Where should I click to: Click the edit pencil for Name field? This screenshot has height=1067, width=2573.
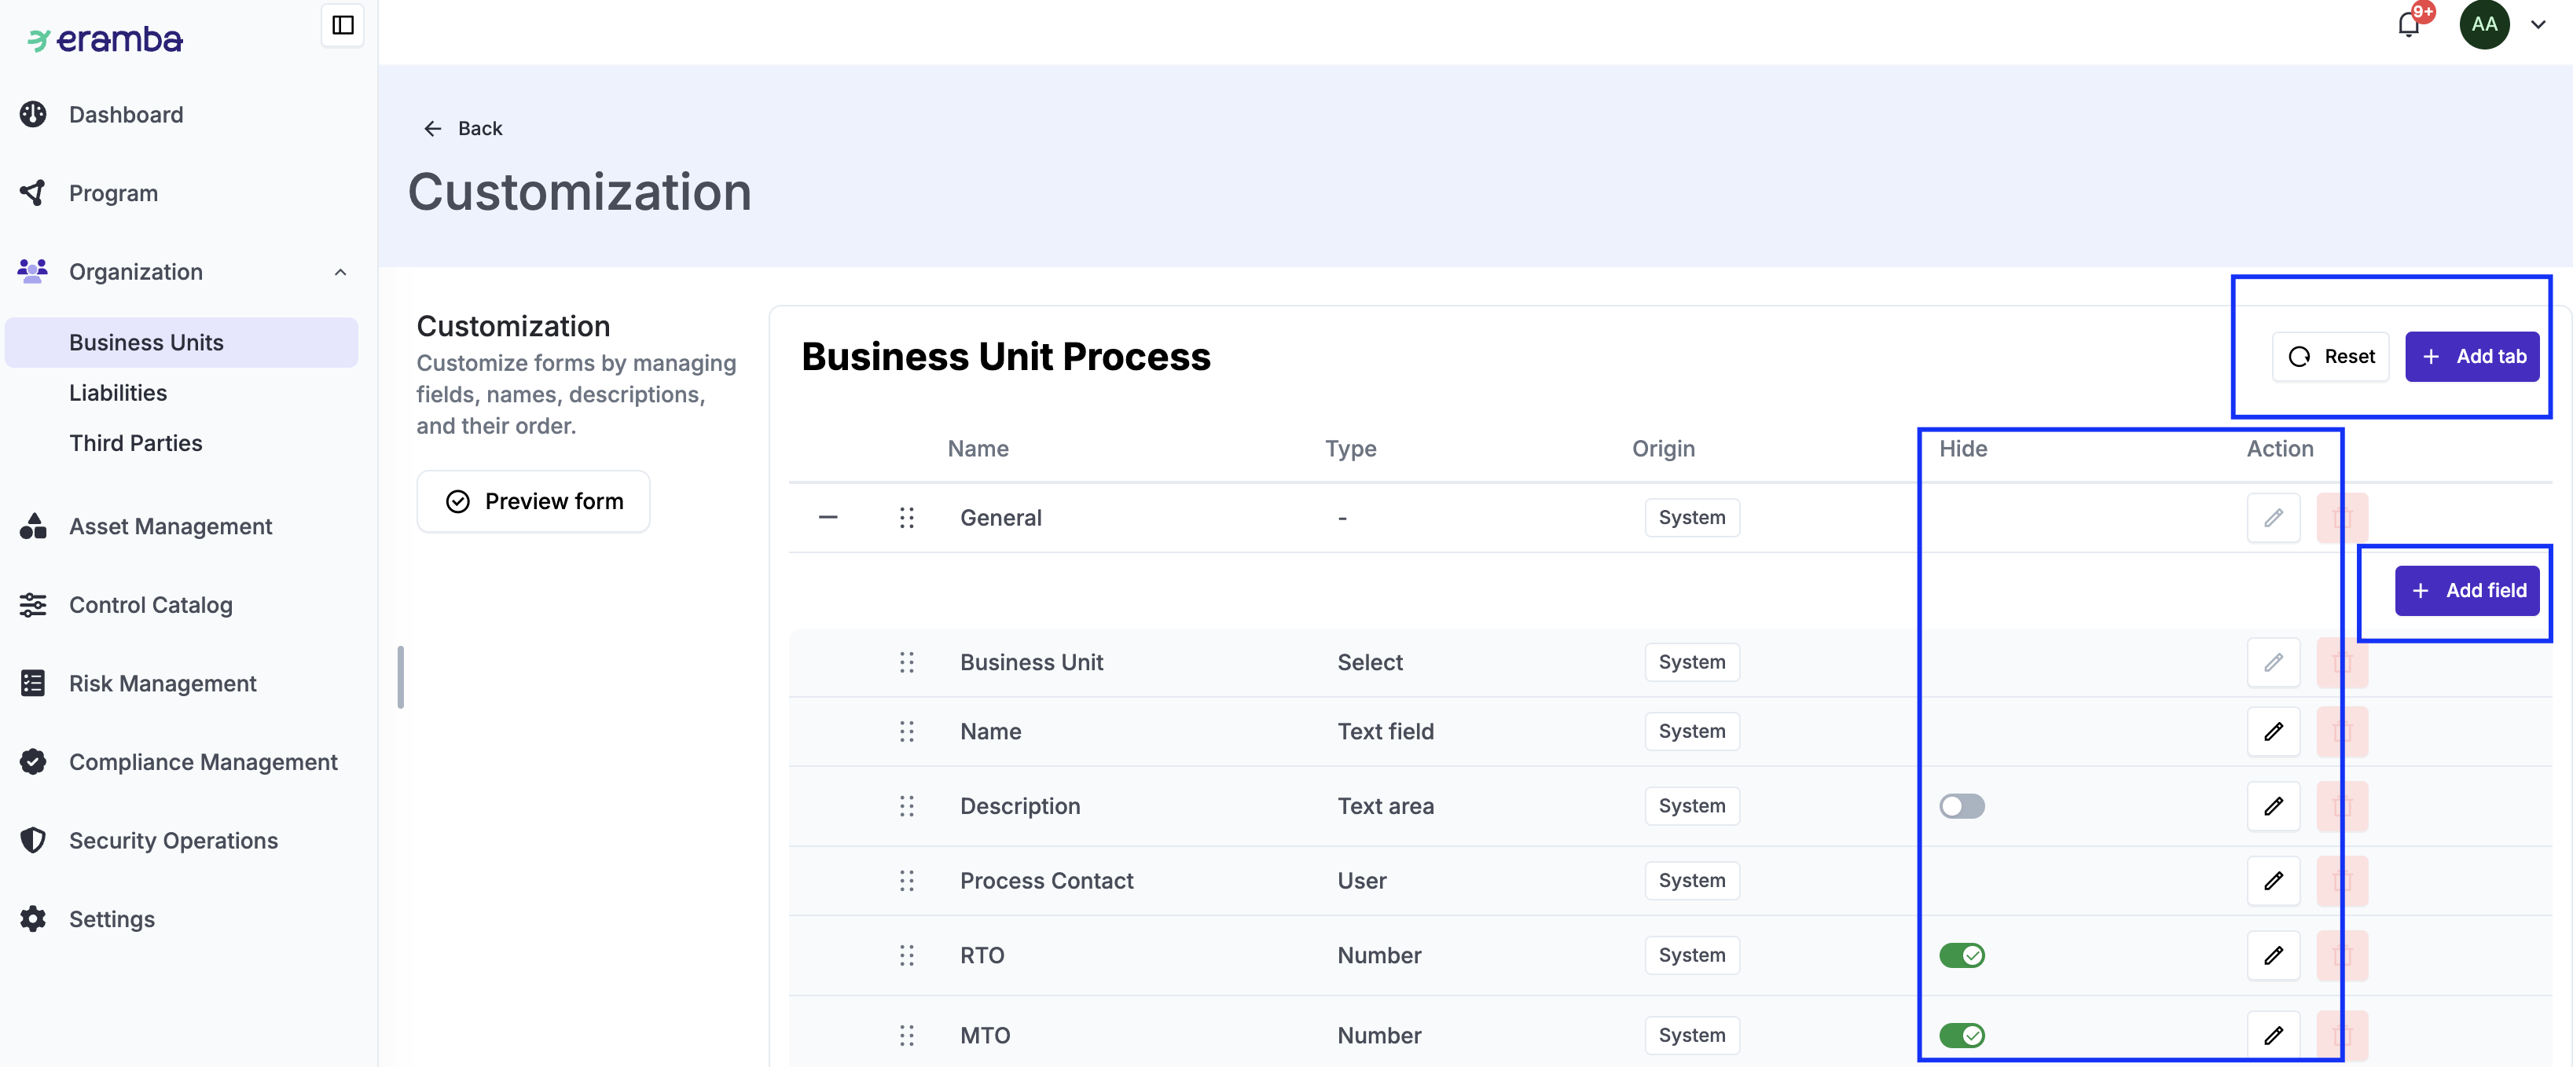[x=2272, y=731]
